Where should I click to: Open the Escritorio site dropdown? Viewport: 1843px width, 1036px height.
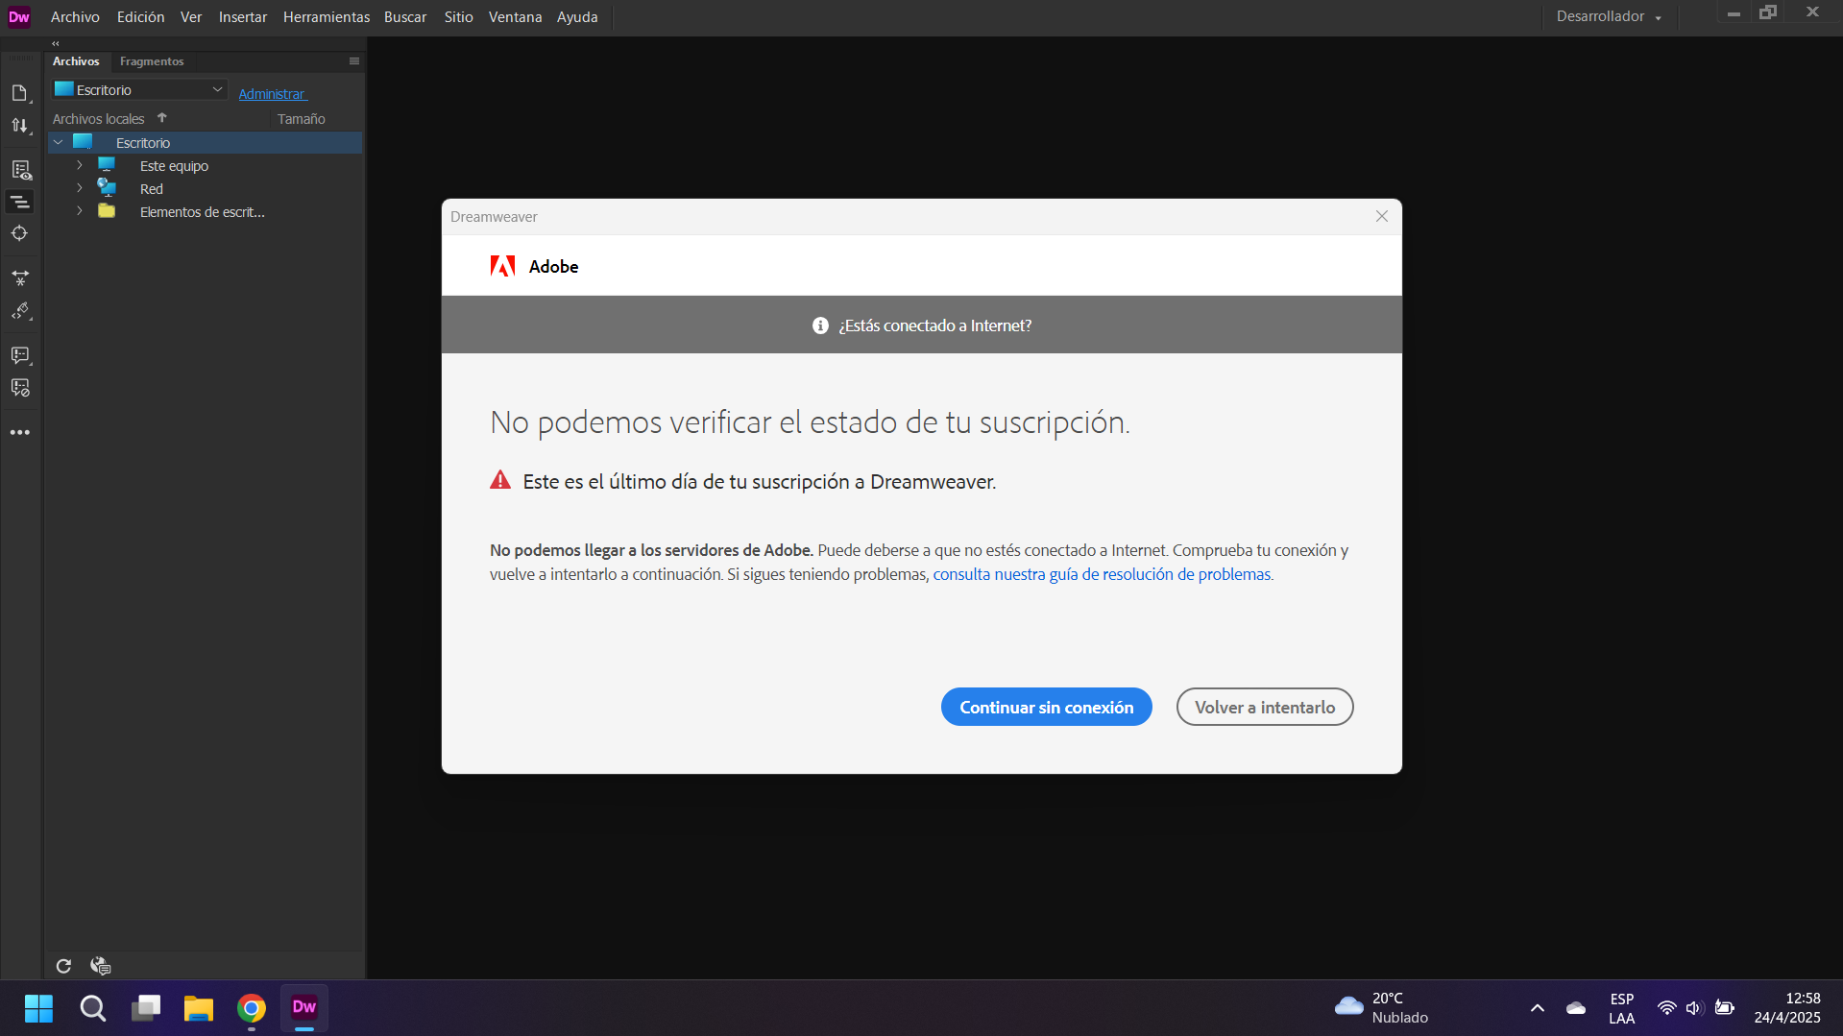(x=138, y=88)
